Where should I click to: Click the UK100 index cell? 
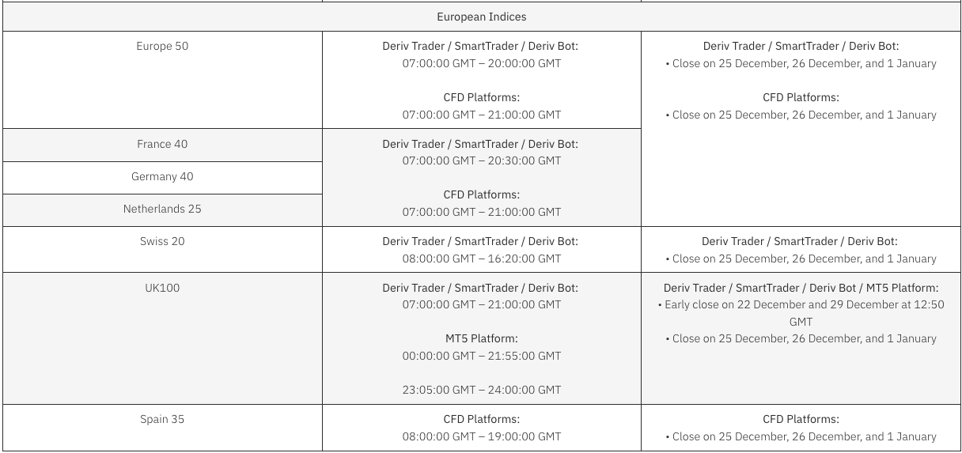click(162, 288)
